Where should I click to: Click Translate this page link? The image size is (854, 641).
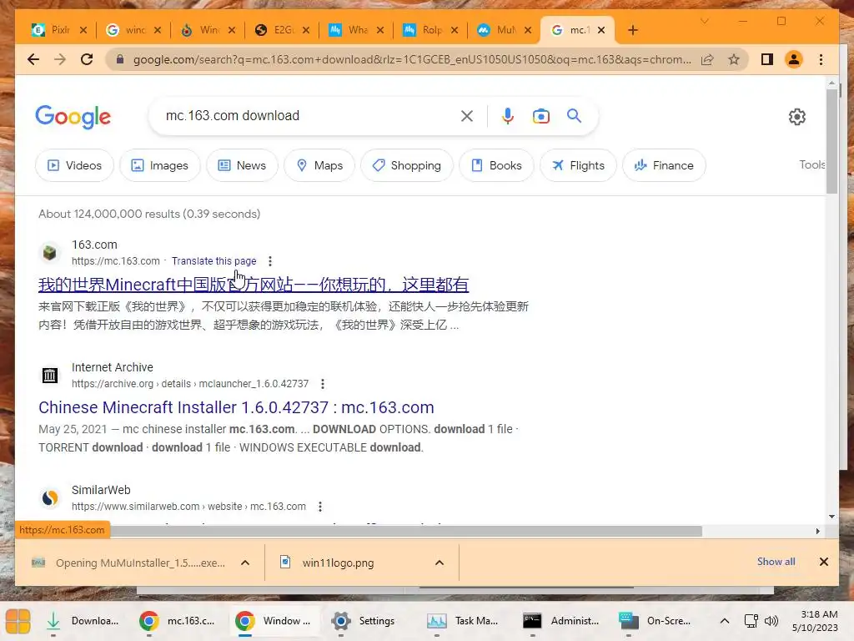coord(214,261)
